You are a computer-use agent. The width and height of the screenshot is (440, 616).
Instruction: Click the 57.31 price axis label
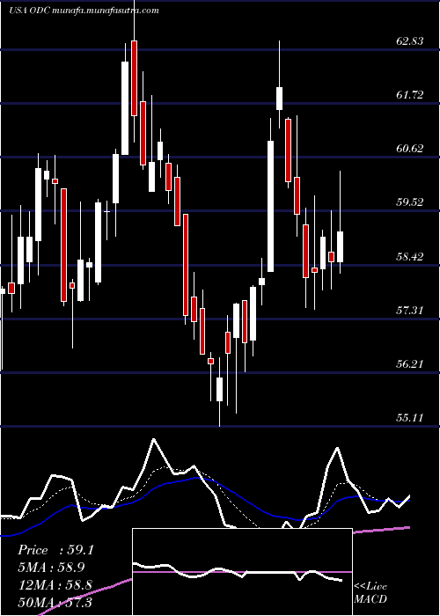[410, 311]
